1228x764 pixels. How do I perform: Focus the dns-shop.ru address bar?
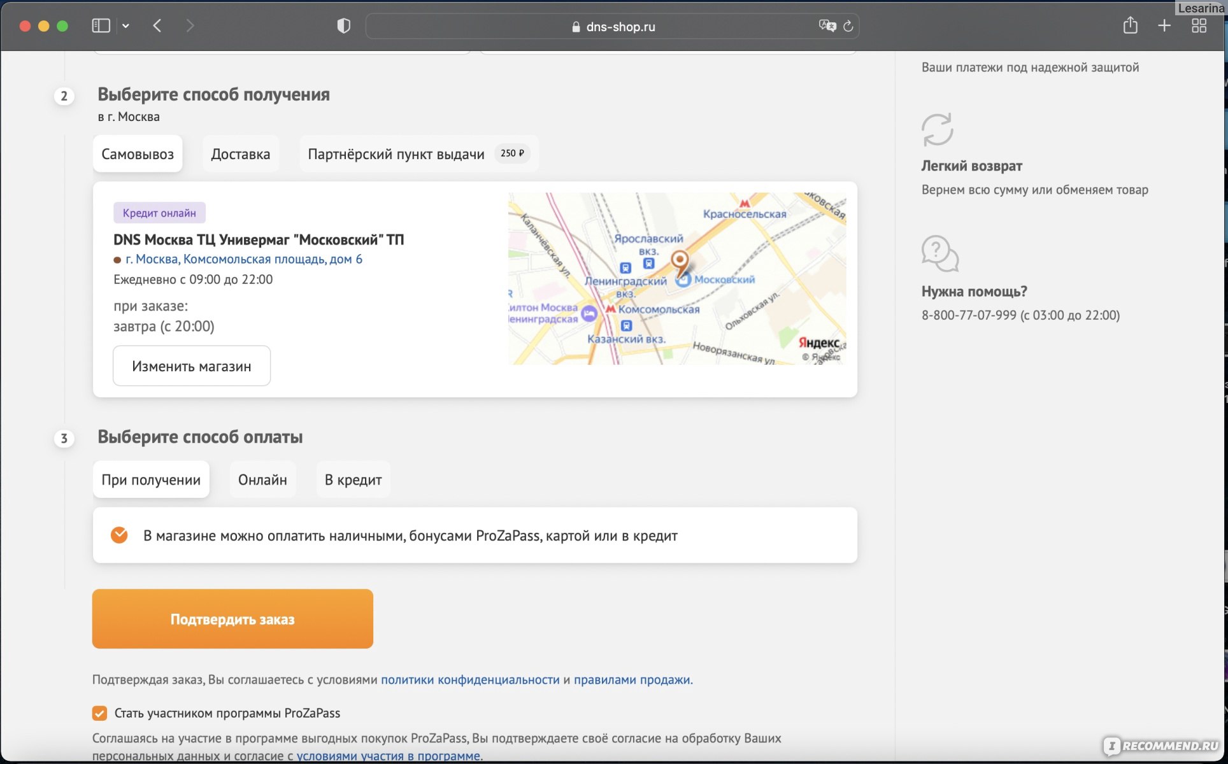(612, 26)
